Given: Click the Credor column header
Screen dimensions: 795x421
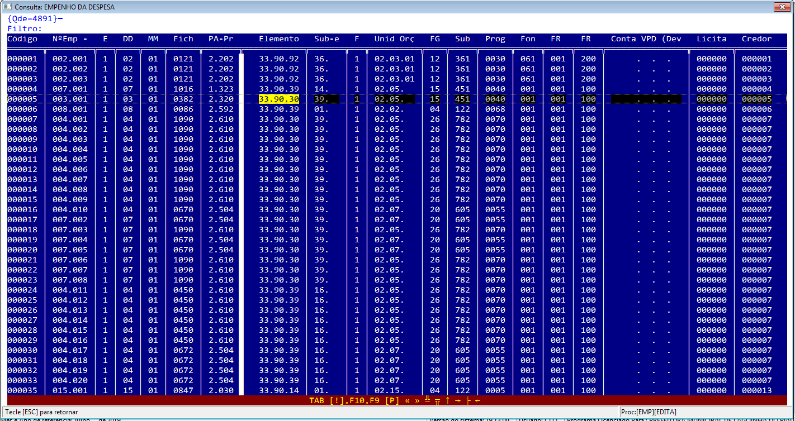Looking at the screenshot, I should point(757,39).
